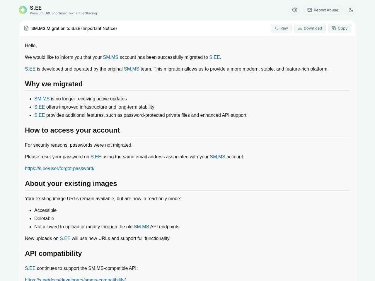The height and width of the screenshot is (281, 375).
Task: View the raw text with the Raw button
Action: [281, 28]
